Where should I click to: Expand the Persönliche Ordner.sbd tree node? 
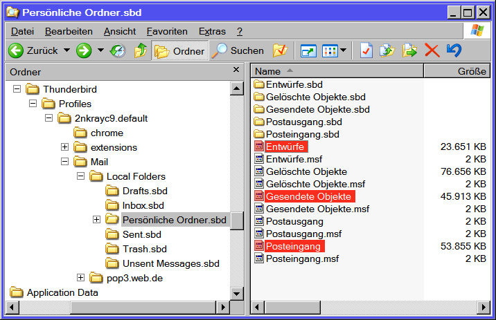pos(96,220)
